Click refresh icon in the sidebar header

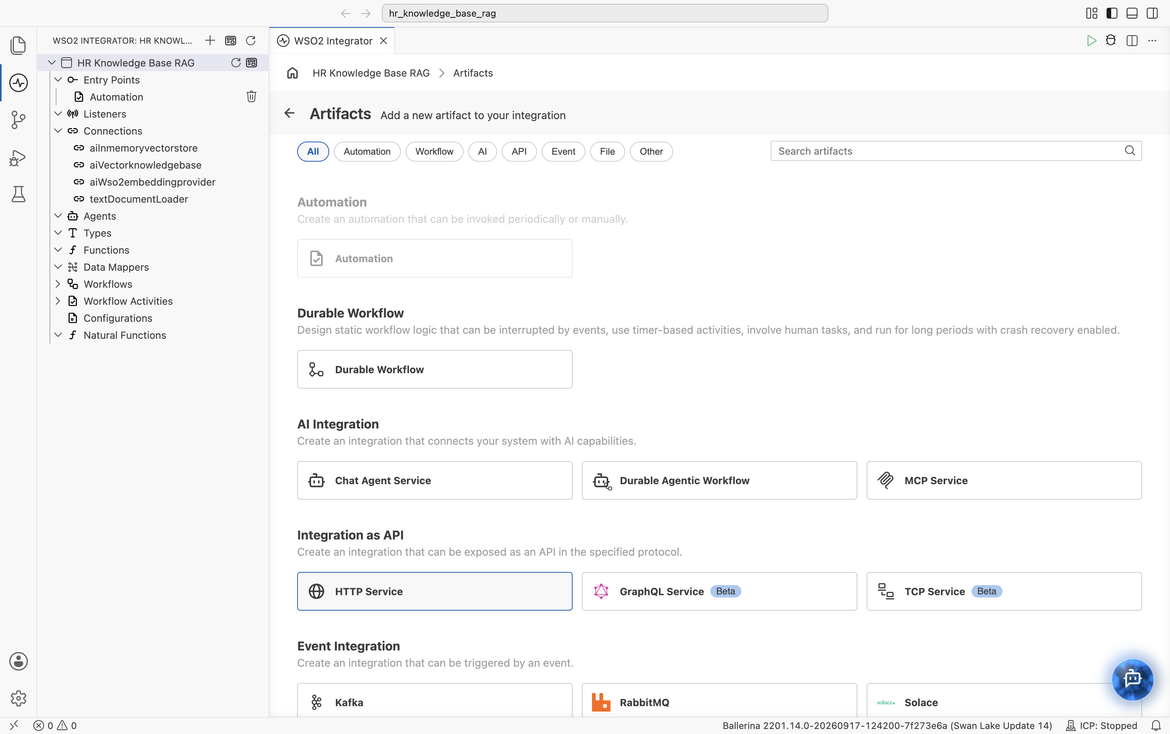(251, 40)
